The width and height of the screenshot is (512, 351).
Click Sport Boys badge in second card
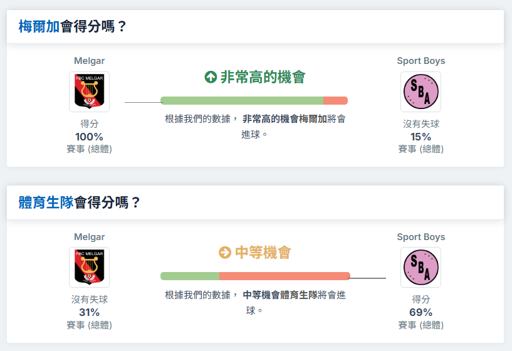pos(421,267)
